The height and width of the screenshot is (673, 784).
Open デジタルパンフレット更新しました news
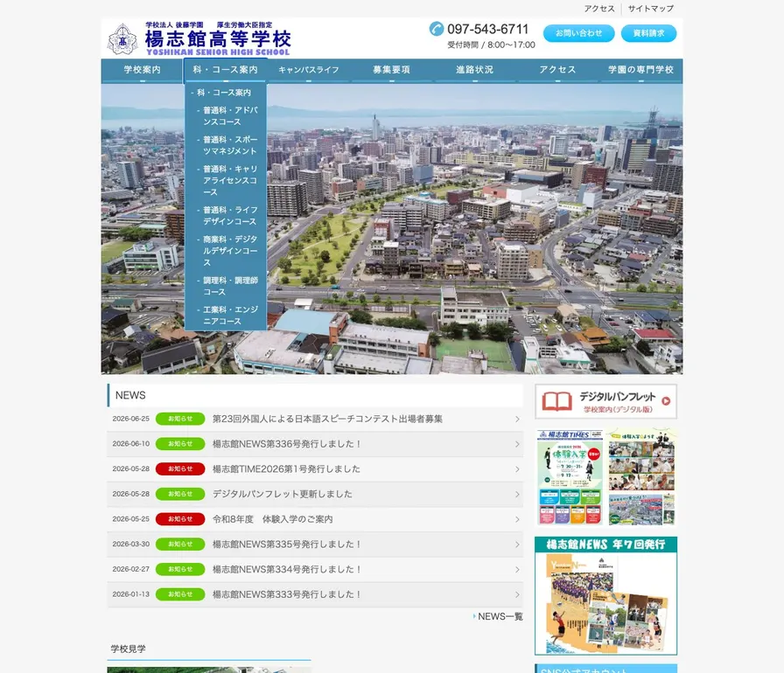click(283, 495)
